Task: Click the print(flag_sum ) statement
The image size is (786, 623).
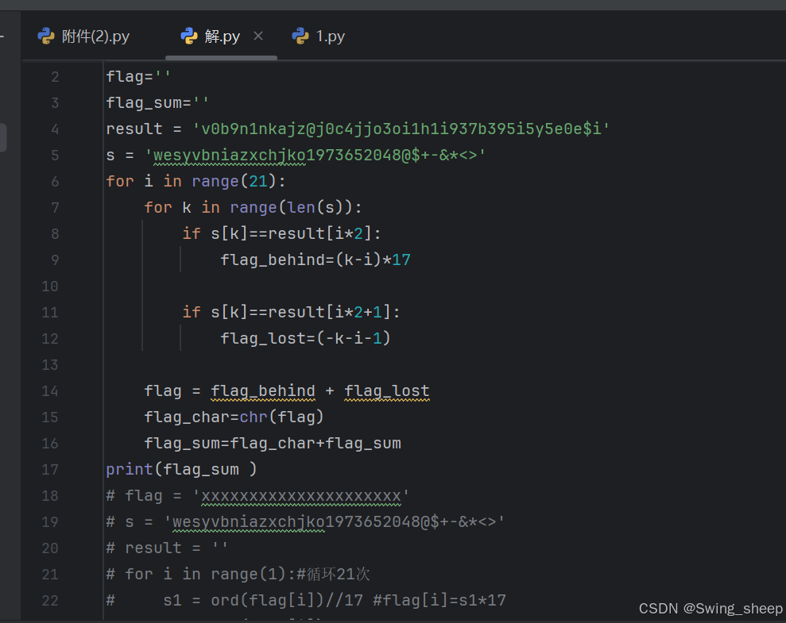Action: (181, 470)
